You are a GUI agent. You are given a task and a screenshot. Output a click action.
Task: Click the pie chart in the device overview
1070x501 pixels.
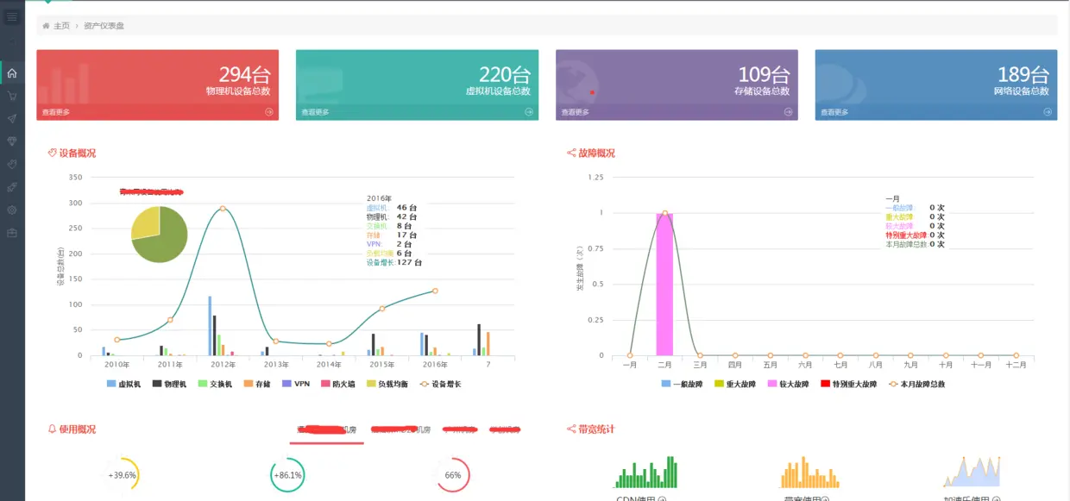click(x=159, y=235)
